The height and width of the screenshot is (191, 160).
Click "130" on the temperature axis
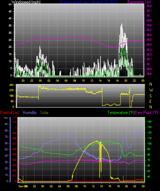pos(149,127)
